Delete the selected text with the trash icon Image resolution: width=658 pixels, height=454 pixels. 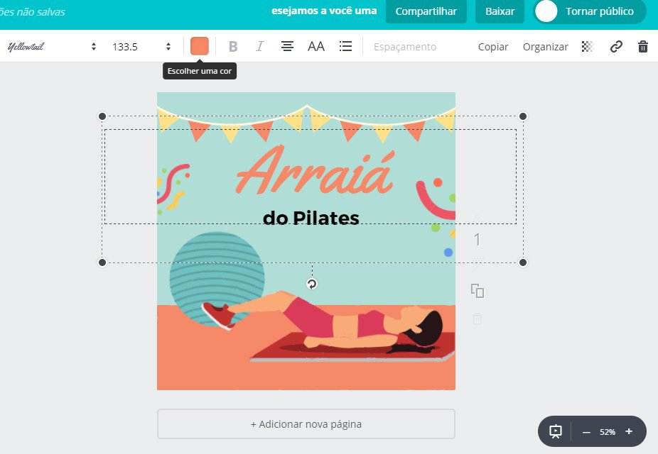pyautogui.click(x=642, y=46)
